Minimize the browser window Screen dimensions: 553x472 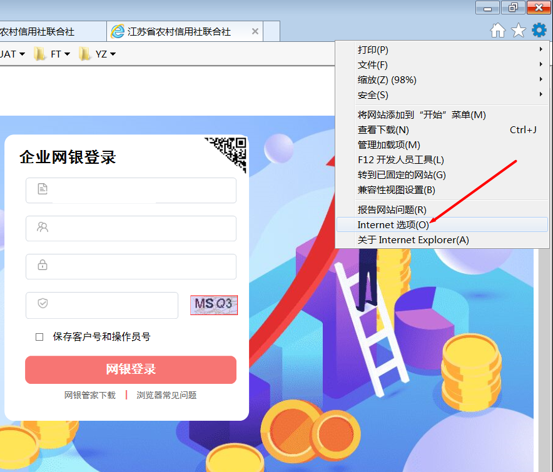(x=487, y=8)
